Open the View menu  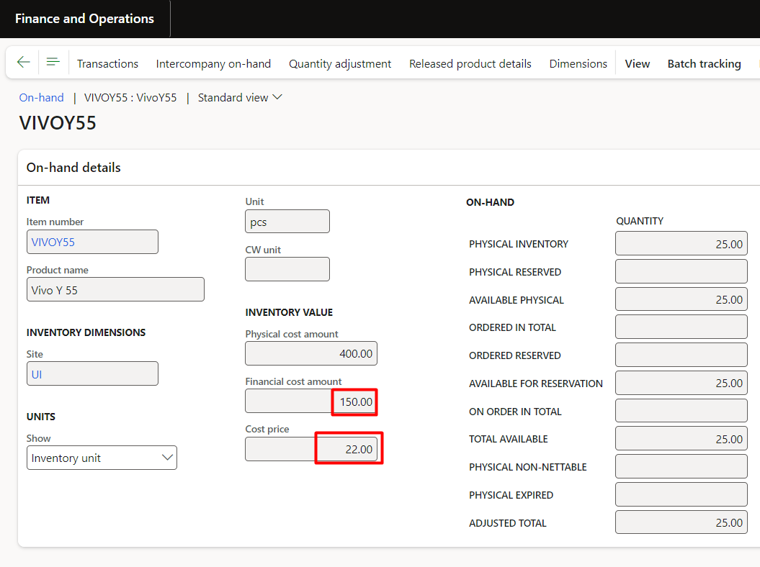pyautogui.click(x=637, y=64)
